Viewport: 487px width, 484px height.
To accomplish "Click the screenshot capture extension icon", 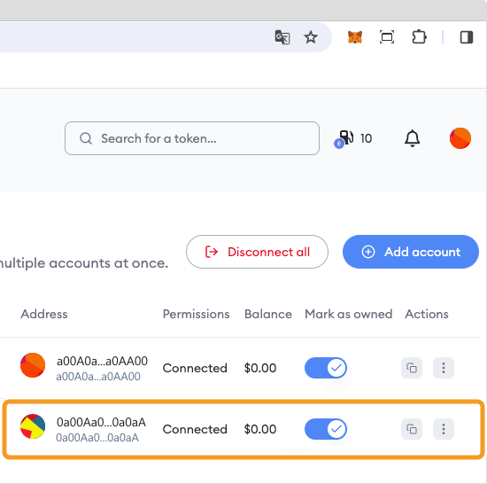I will 387,37.
